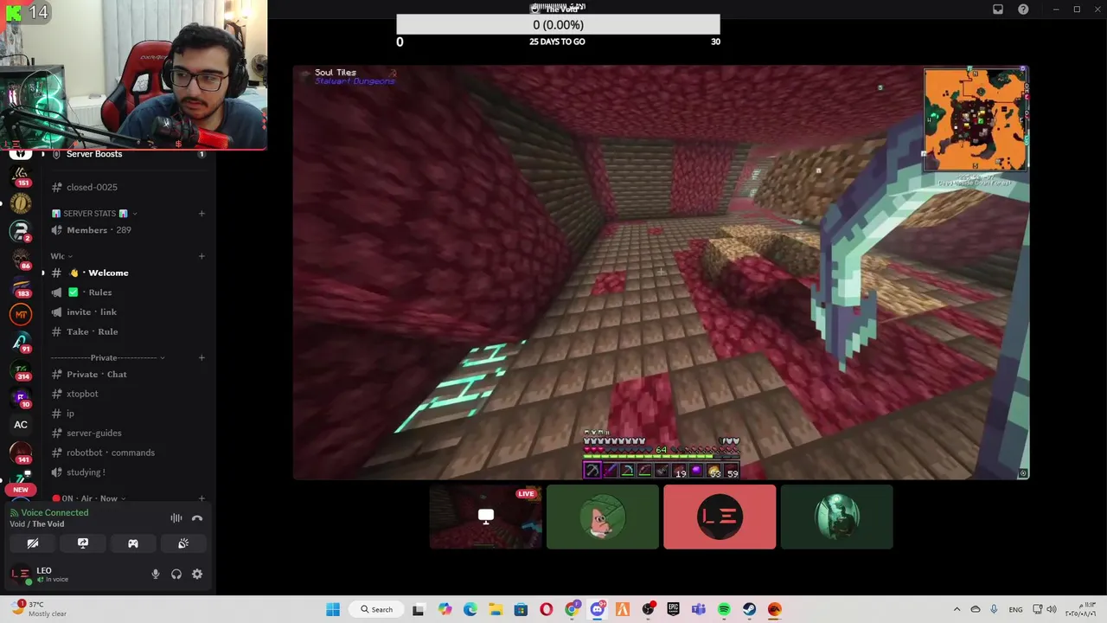Click the taskbar Search box
The height and width of the screenshot is (623, 1107).
click(x=378, y=609)
